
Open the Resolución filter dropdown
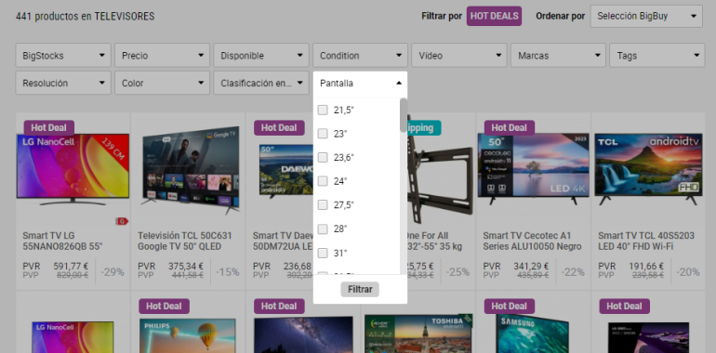(x=63, y=83)
